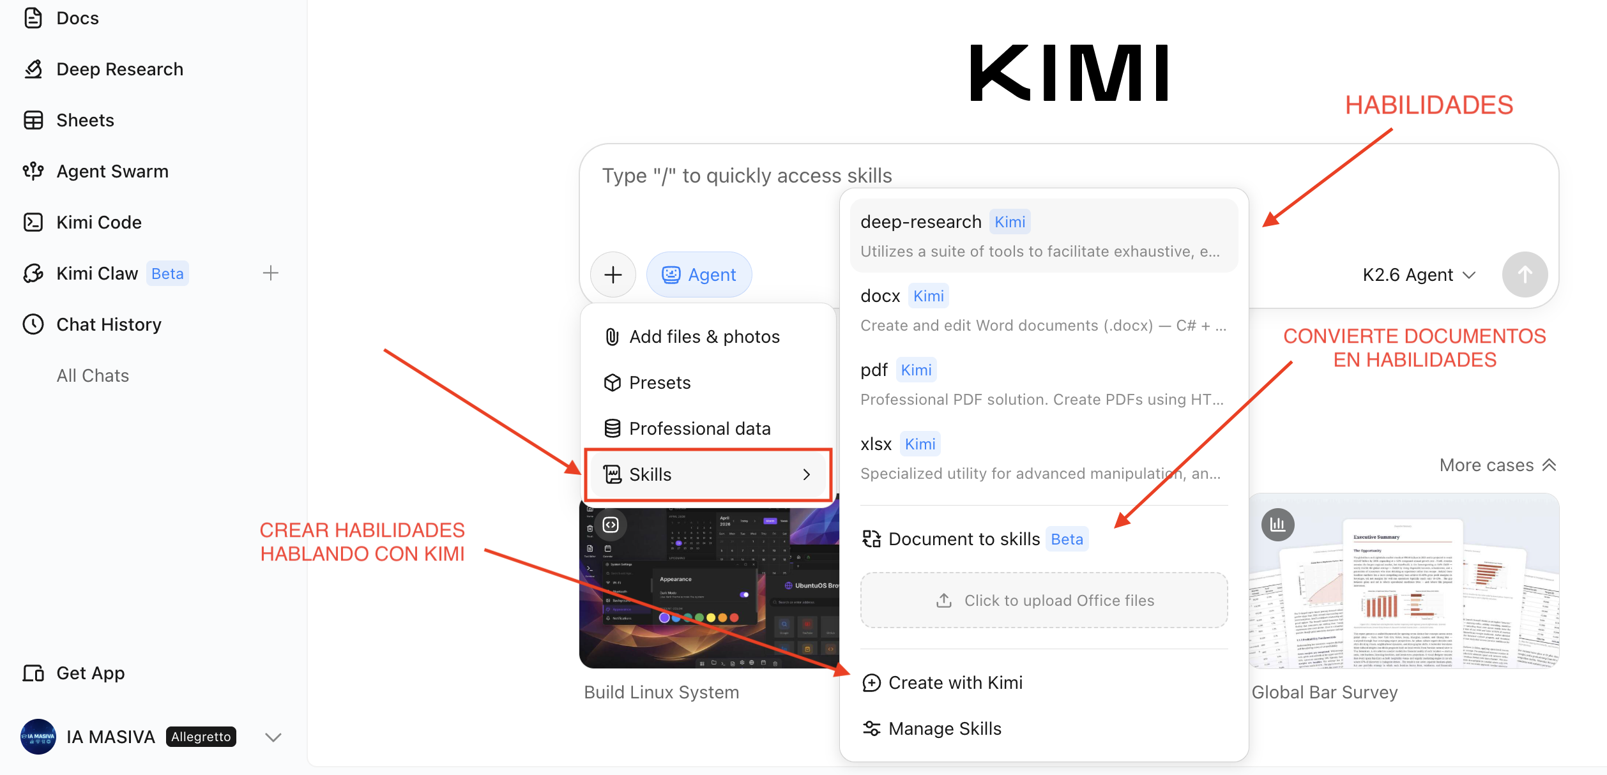1607x775 pixels.
Task: Open the Kimi Code terminal icon
Action: (x=33, y=222)
